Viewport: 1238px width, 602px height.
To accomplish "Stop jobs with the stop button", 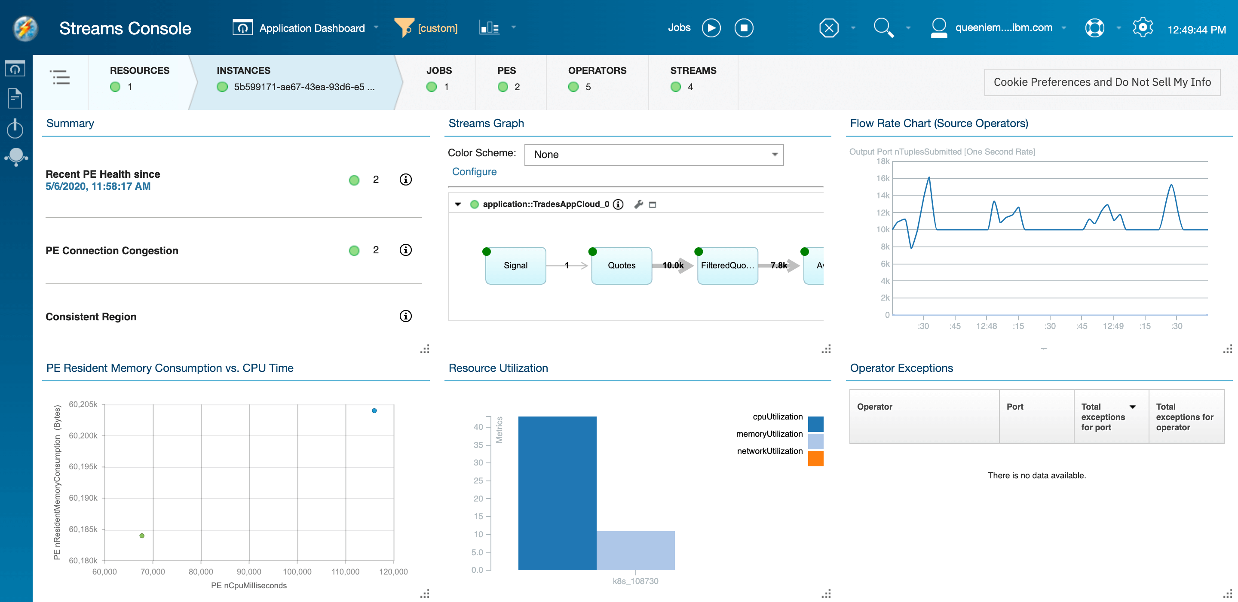I will pyautogui.click(x=744, y=28).
